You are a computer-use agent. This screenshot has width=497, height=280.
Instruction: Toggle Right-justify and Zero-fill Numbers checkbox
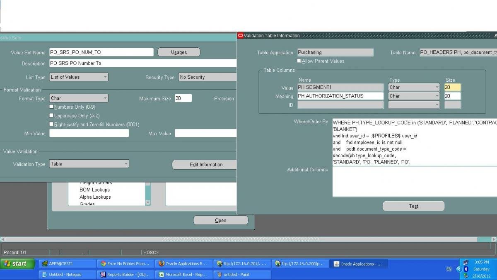coord(51,124)
